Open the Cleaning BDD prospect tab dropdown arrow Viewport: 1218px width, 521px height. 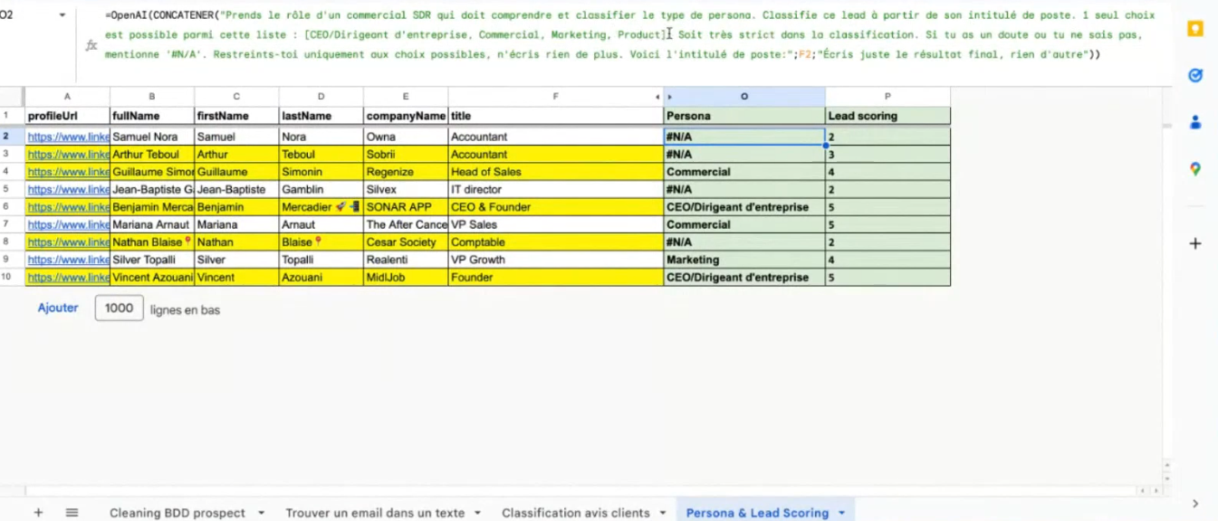[261, 513]
